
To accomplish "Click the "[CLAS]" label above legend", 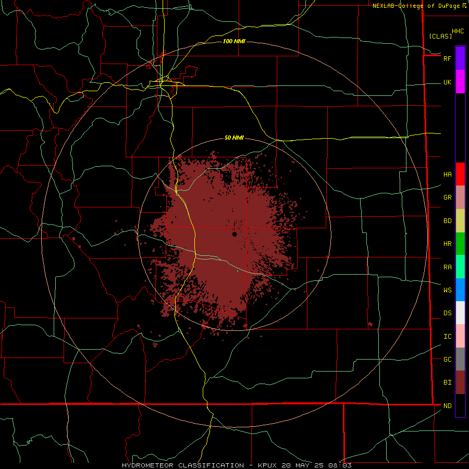I will tap(440, 36).
